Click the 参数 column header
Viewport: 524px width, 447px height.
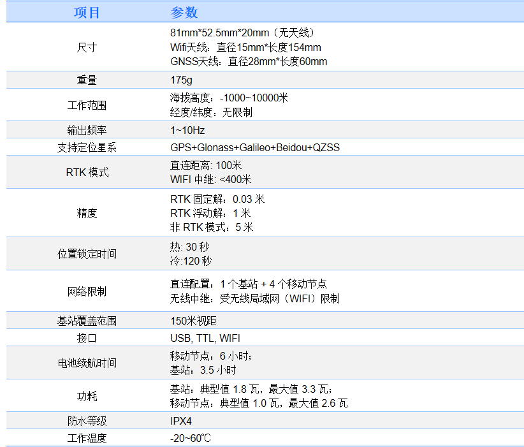click(184, 13)
